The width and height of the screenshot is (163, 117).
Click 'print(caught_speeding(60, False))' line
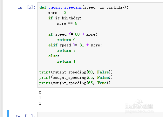point(76,72)
